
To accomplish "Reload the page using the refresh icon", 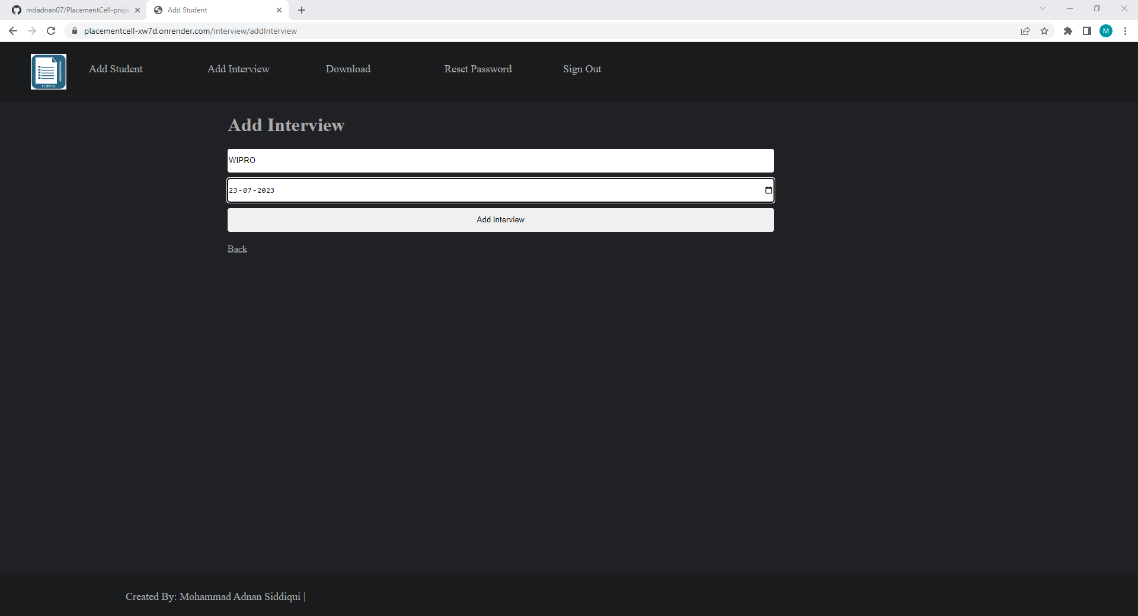I will point(51,31).
